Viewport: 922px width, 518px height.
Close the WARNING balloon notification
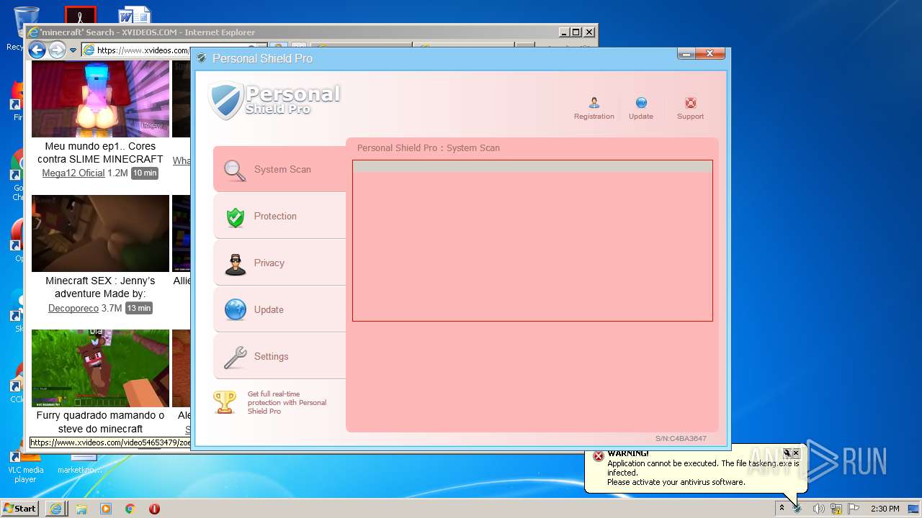tap(796, 453)
